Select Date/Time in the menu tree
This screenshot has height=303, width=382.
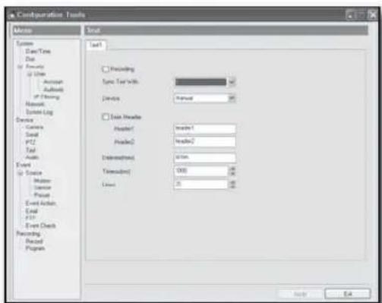pos(38,52)
